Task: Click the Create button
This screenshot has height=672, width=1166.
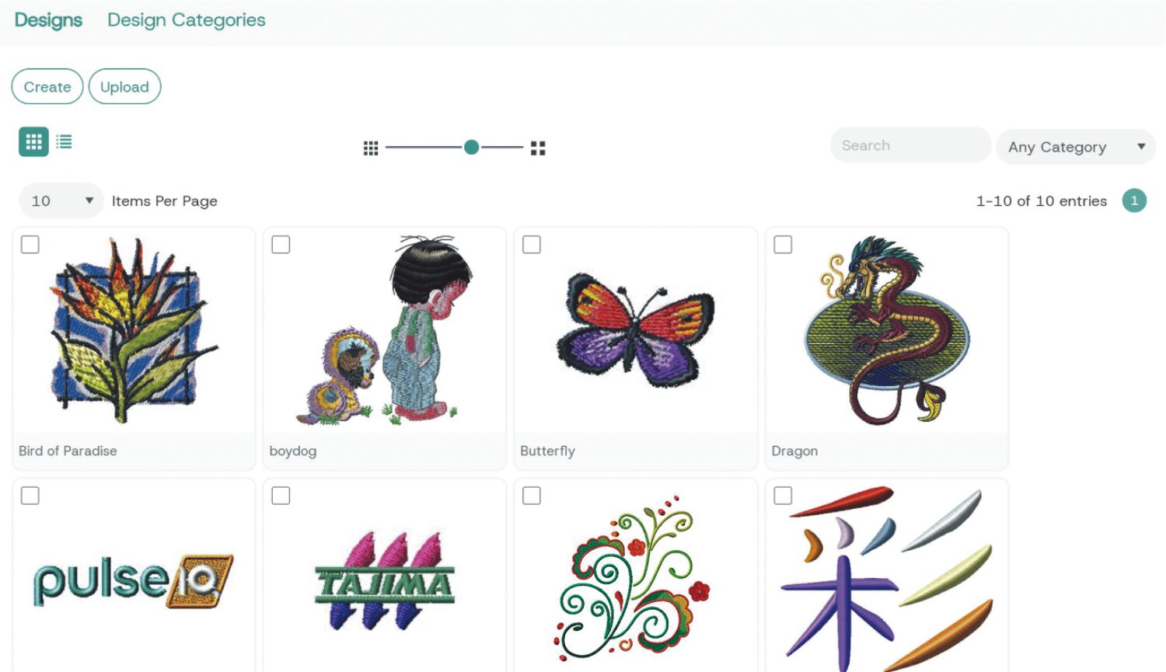Action: coord(47,87)
